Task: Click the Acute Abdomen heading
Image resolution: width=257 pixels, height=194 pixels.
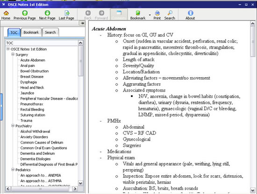Action: tap(109, 29)
